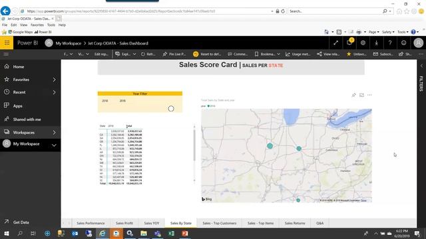This screenshot has width=426, height=239.
Task: Open the Sales - Top Items tab
Action: point(260,223)
